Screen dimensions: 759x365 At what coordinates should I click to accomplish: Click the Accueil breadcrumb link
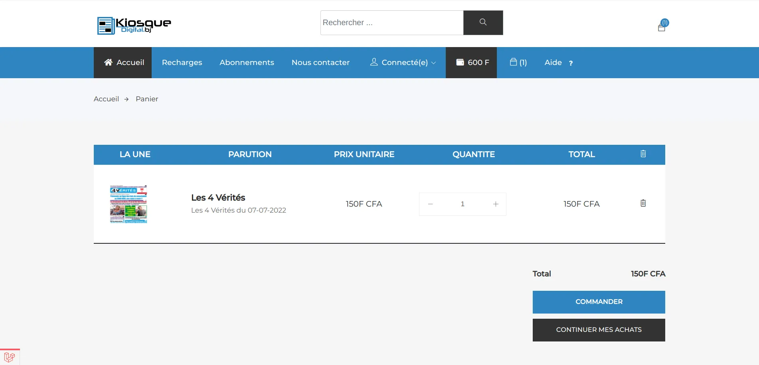[x=106, y=99]
